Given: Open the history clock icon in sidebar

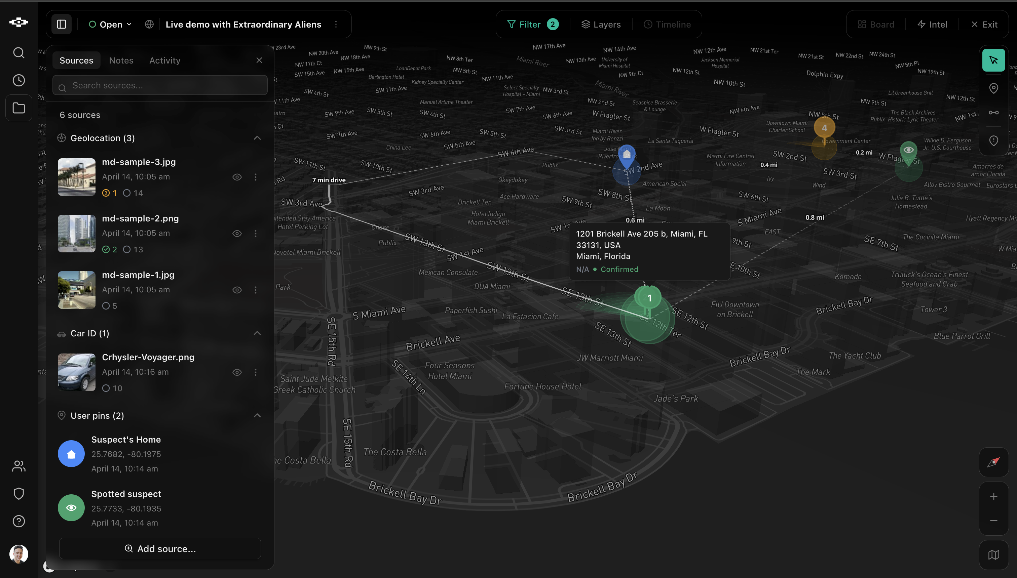Looking at the screenshot, I should [x=18, y=80].
